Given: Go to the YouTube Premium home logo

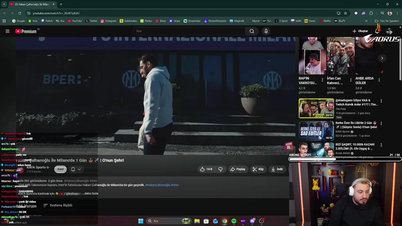Looking at the screenshot, I should pos(26,31).
